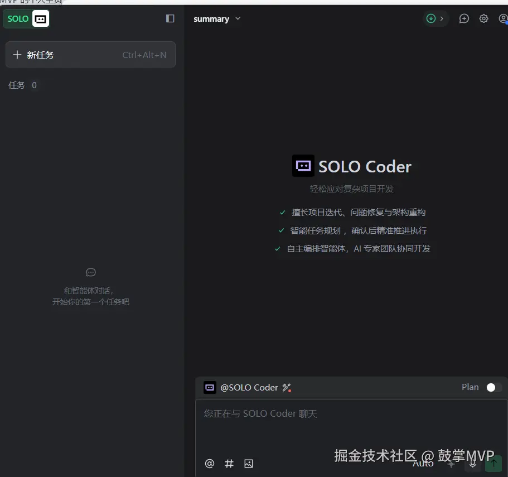Click the Plan label text
The height and width of the screenshot is (477, 508).
click(470, 387)
